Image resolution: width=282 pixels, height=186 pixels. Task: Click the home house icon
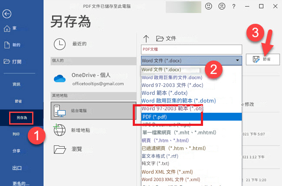[7, 29]
